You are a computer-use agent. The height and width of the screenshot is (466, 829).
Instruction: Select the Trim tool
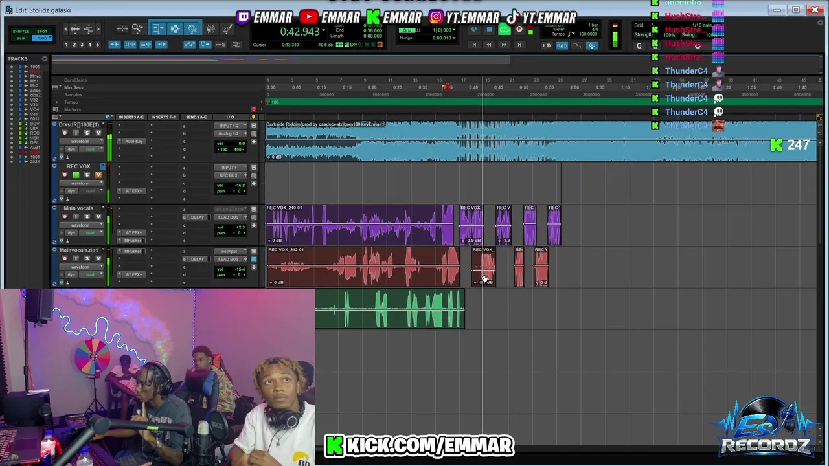coord(158,28)
